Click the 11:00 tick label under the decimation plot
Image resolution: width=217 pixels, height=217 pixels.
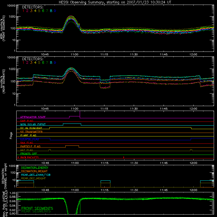tap(75, 190)
